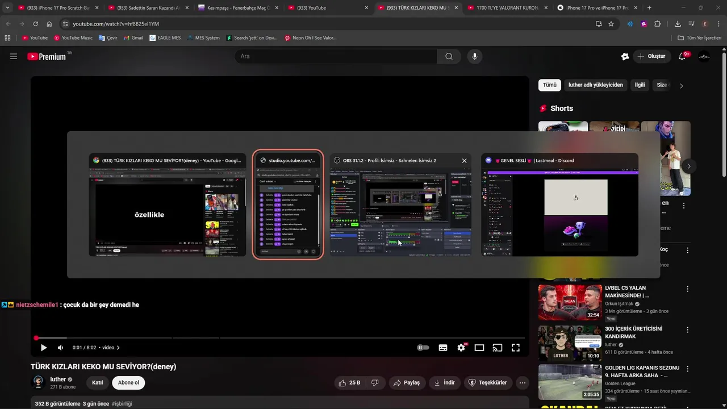Select the Tümü filter chip
Screen dimensions: 727x409
tap(550, 85)
